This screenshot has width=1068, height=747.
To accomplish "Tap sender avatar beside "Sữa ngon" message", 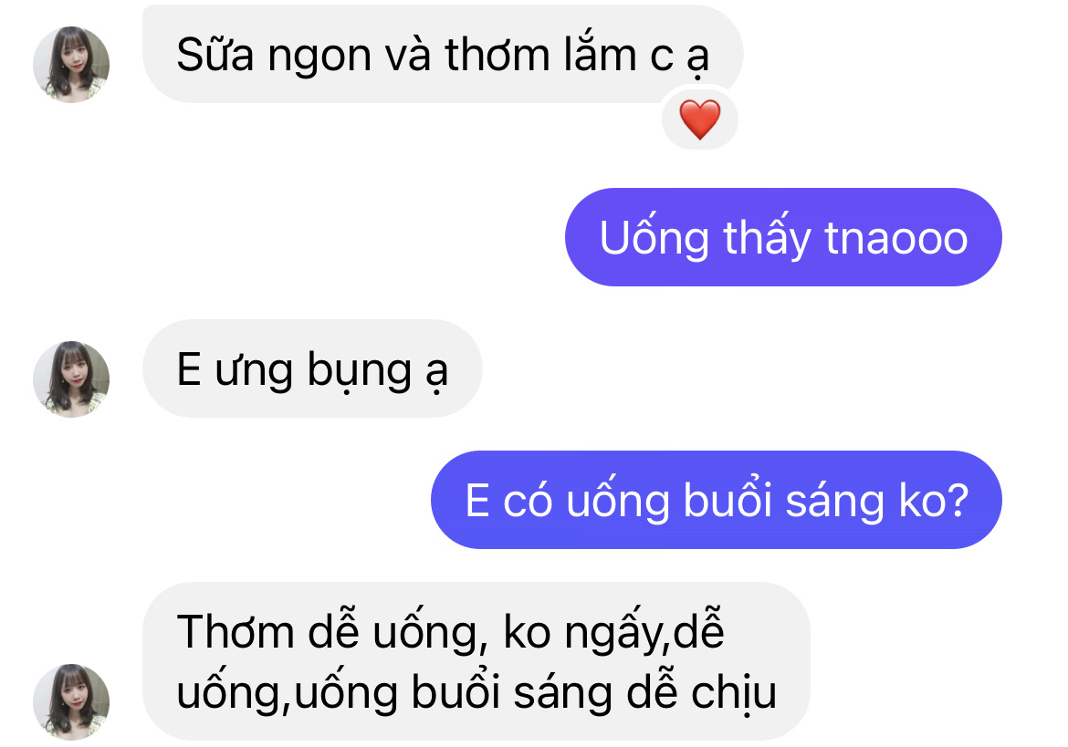I will (x=71, y=65).
